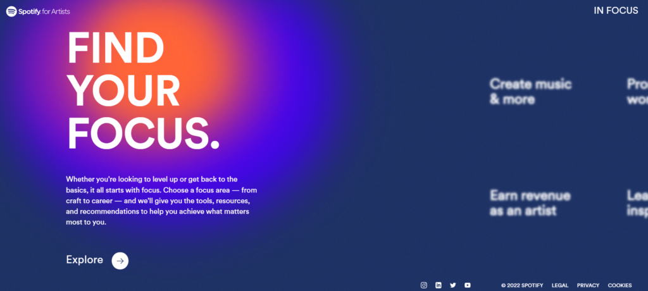Choose Earn revenue as an artist

tap(530, 203)
